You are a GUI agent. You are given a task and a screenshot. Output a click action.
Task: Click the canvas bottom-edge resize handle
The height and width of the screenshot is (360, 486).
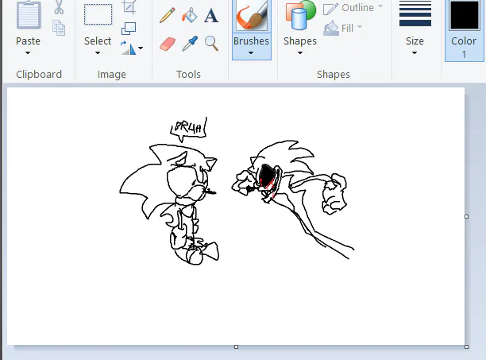coord(236,346)
